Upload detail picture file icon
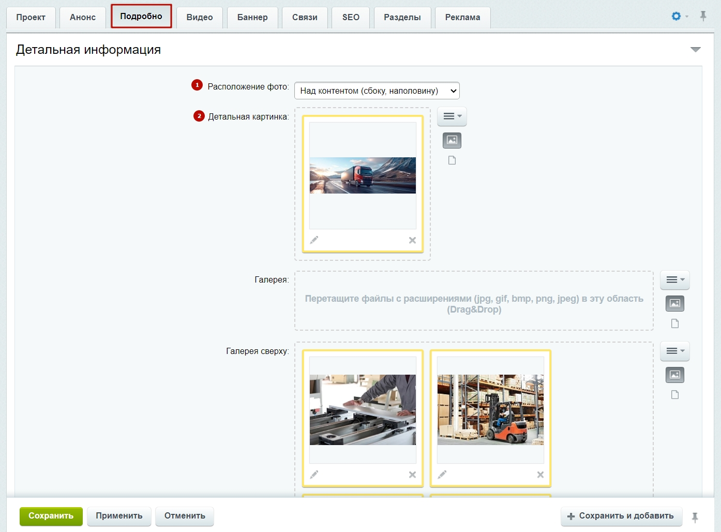The width and height of the screenshot is (721, 532). [x=452, y=160]
